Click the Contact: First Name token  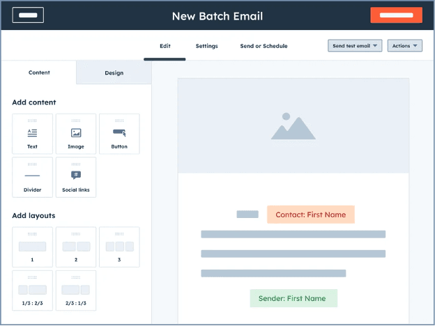(x=310, y=215)
